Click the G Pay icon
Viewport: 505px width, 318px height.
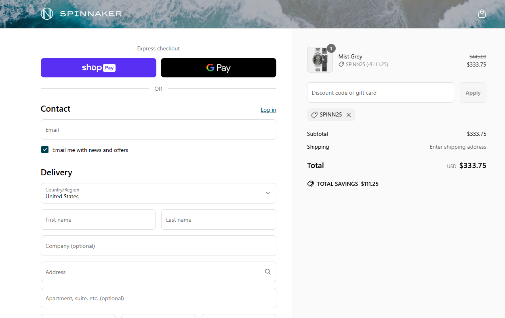[210, 67]
